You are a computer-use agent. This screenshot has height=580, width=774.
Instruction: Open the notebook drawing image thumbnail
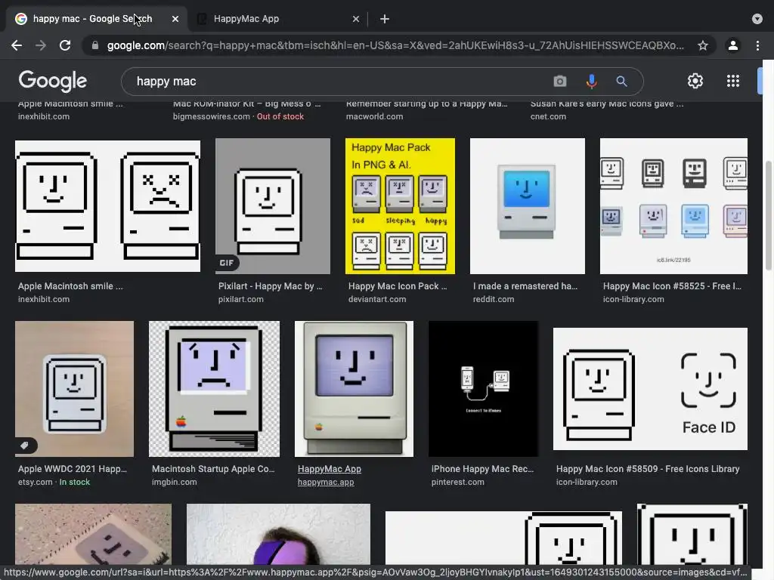(93, 534)
